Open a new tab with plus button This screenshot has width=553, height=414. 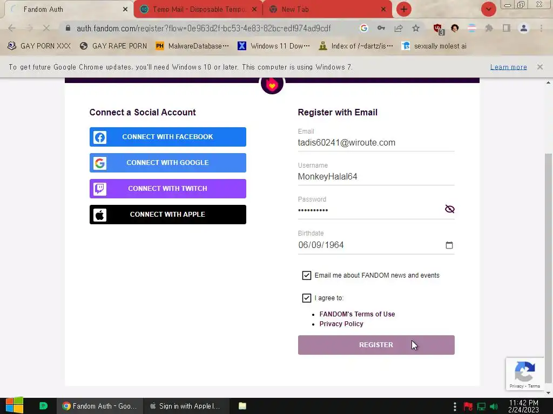(x=404, y=9)
